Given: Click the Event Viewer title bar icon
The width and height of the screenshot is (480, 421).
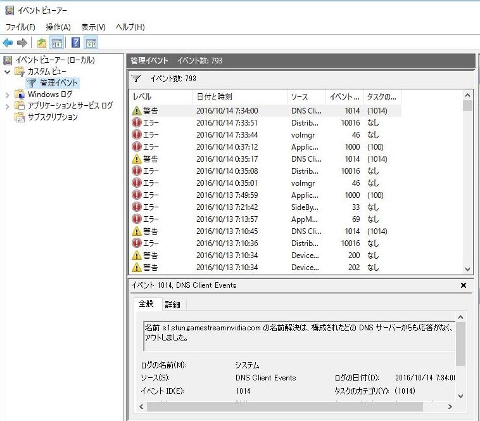Looking at the screenshot, I should (9, 10).
